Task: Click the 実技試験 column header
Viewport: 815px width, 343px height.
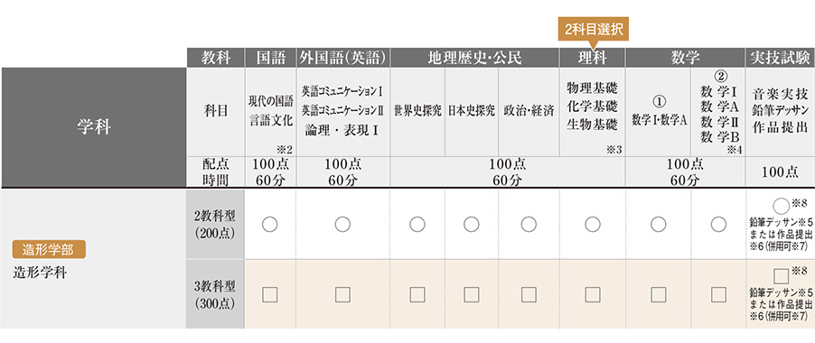Action: point(780,58)
